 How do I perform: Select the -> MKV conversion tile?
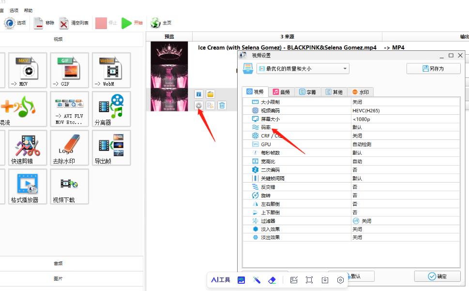coord(28,70)
